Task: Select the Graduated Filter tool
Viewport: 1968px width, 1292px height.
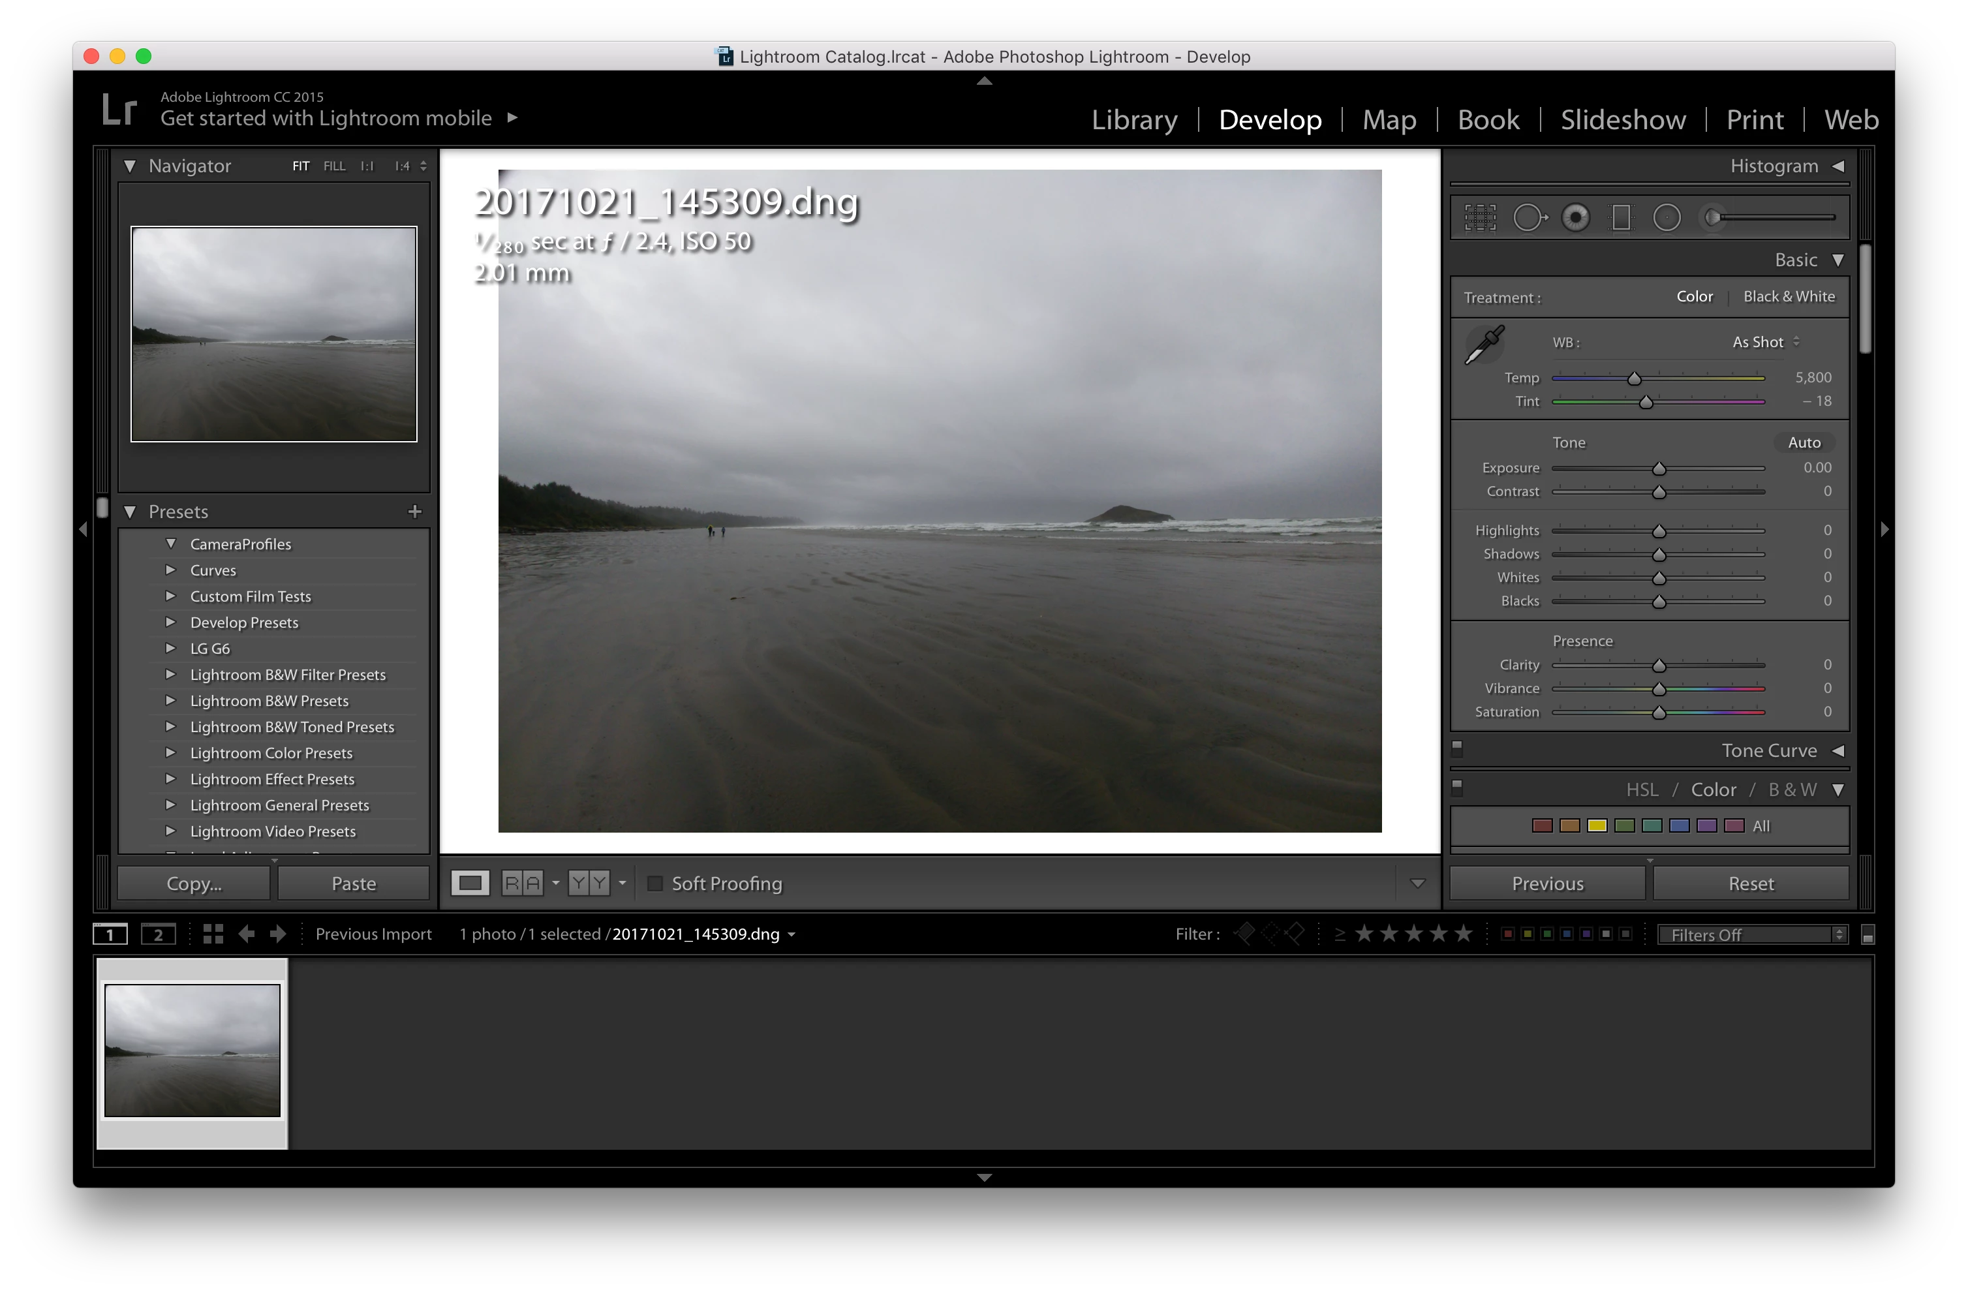Action: coord(1621,217)
